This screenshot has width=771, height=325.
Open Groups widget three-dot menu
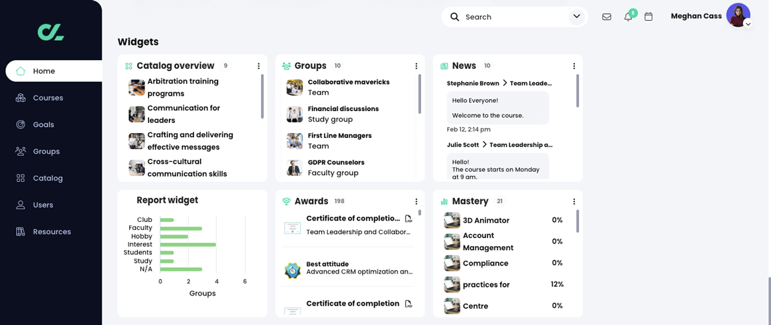click(416, 66)
